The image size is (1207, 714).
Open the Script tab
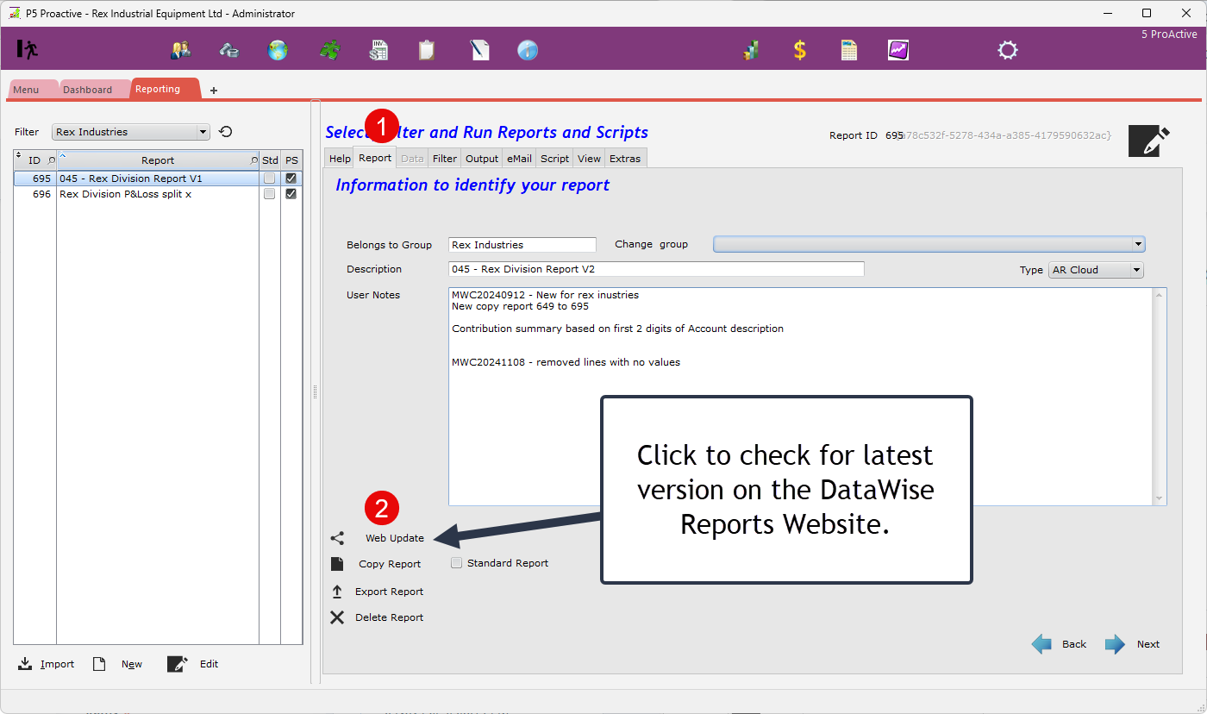(554, 159)
